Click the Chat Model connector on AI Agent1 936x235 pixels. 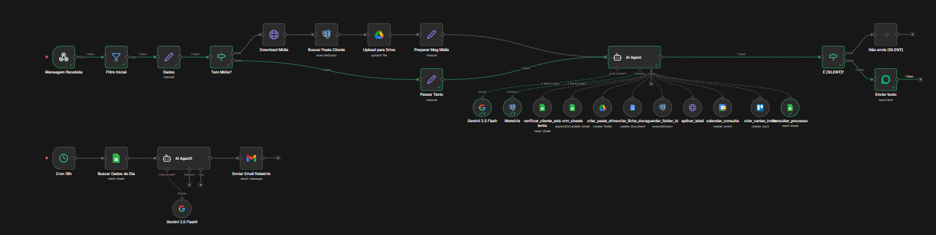pos(167,170)
